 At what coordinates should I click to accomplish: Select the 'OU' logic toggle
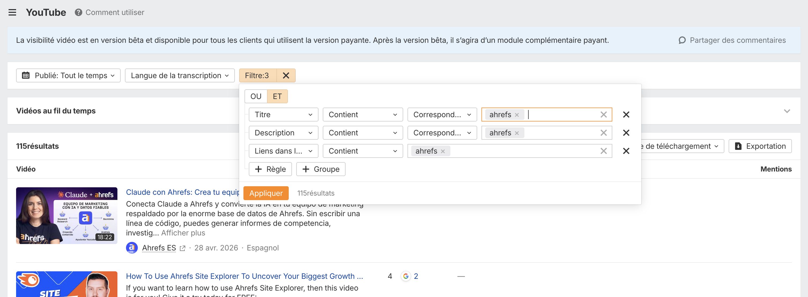pyautogui.click(x=256, y=96)
